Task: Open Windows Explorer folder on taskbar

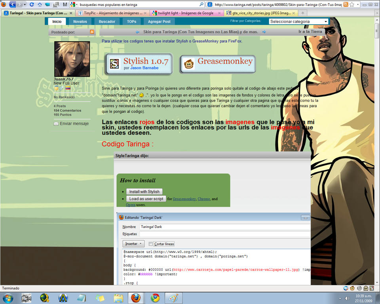Action: [118, 298]
